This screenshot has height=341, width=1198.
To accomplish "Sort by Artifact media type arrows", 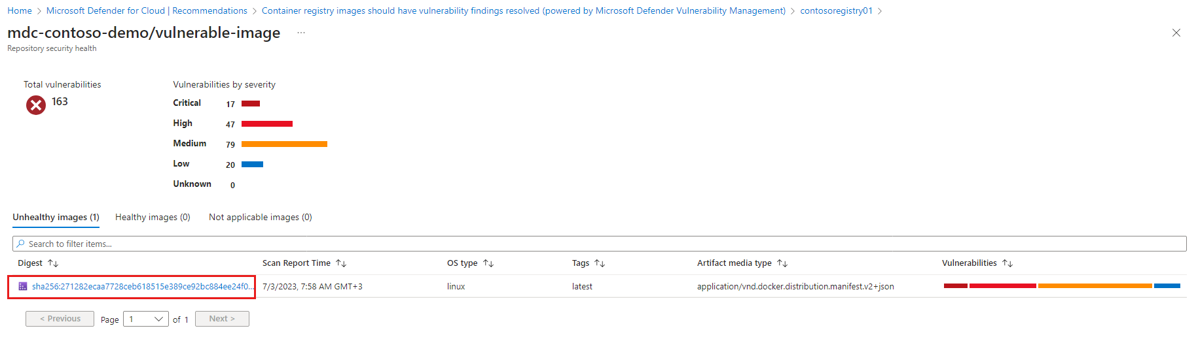I will coord(782,263).
